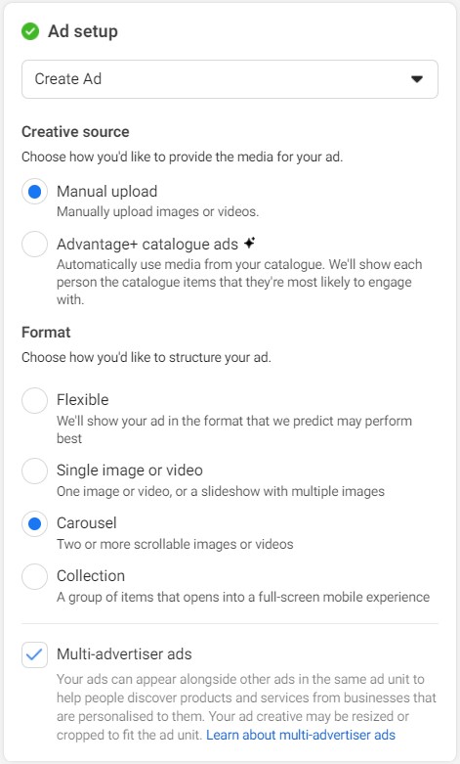This screenshot has height=764, width=460.
Task: Select the Carousel format radio button
Action: (x=34, y=523)
